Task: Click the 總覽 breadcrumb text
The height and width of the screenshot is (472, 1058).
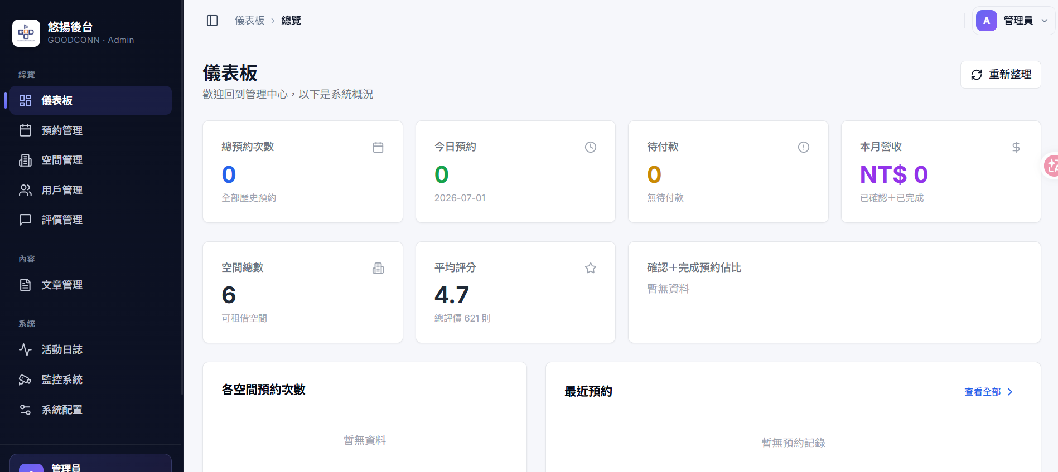Action: pos(291,21)
